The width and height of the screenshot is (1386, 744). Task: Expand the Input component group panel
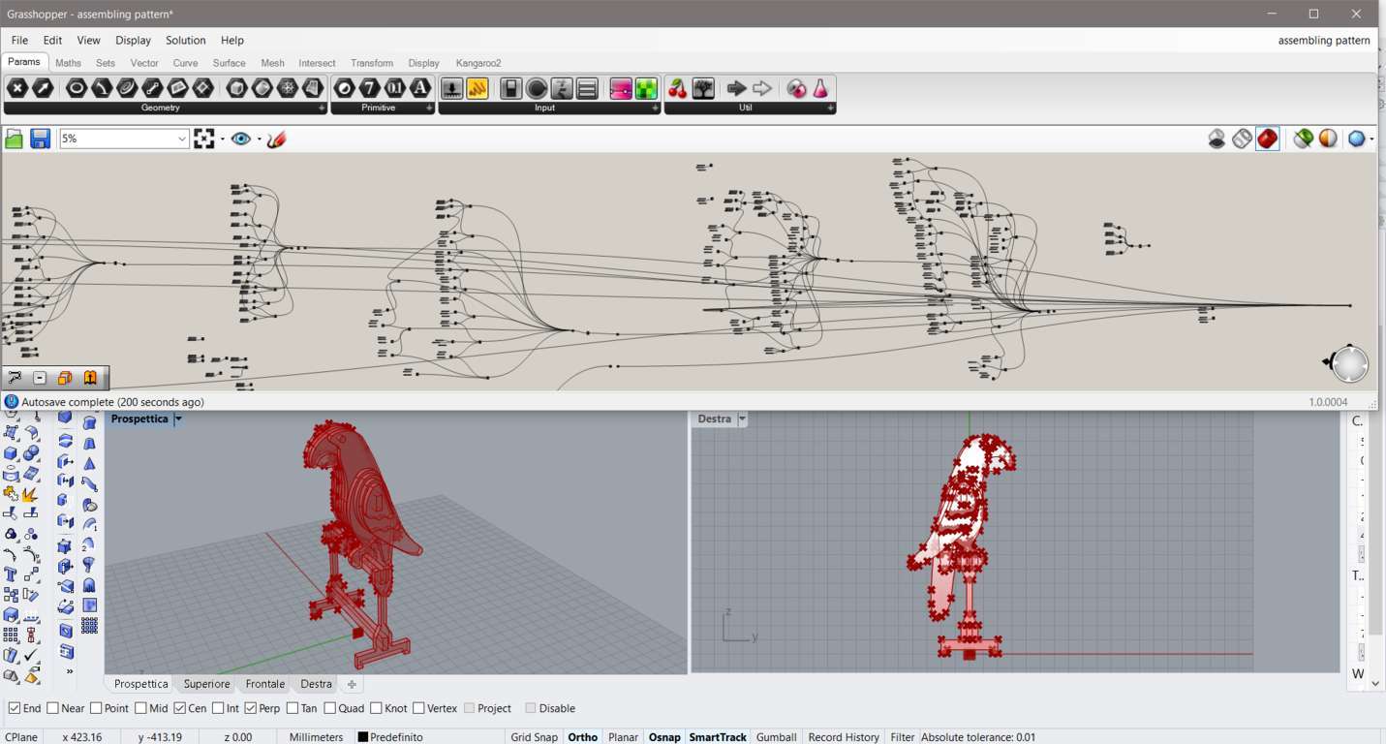pos(655,108)
